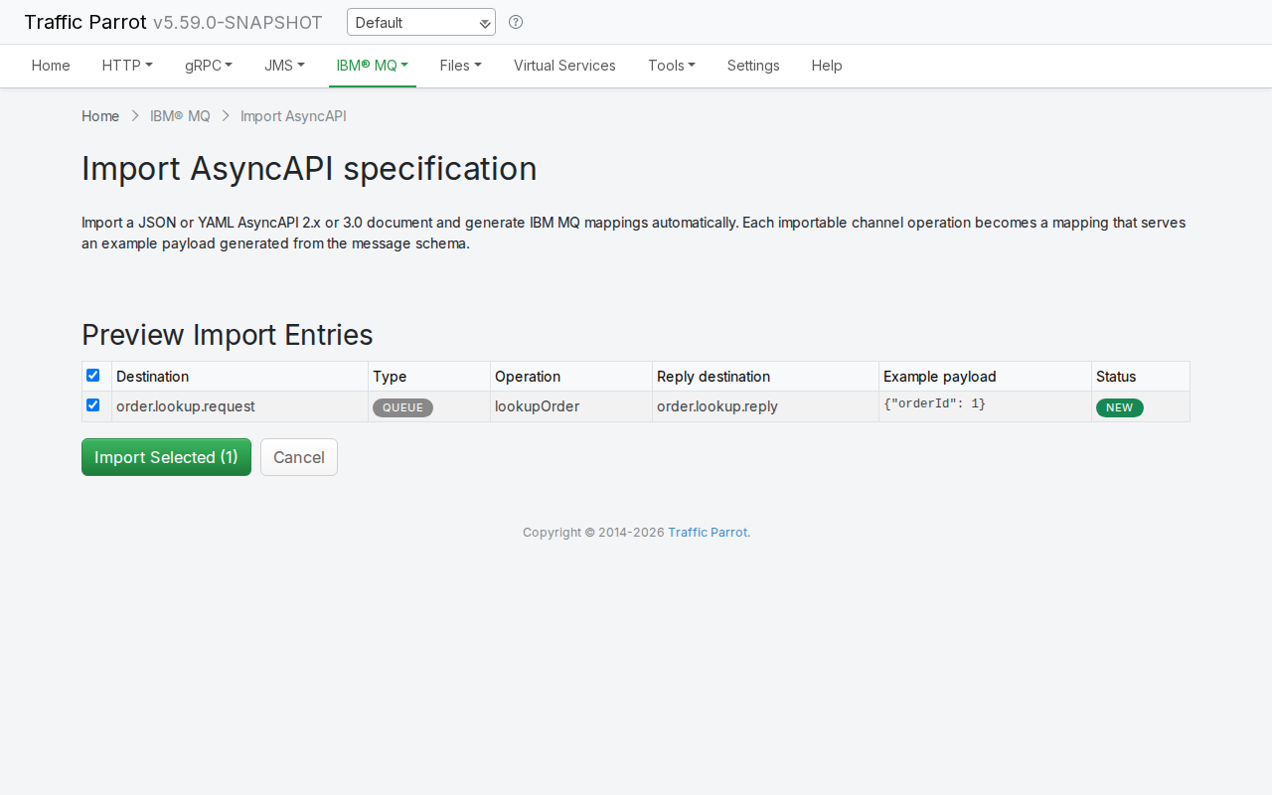Click the Import AsyncAPI breadcrumb
Image resolution: width=1272 pixels, height=795 pixels.
pyautogui.click(x=293, y=116)
